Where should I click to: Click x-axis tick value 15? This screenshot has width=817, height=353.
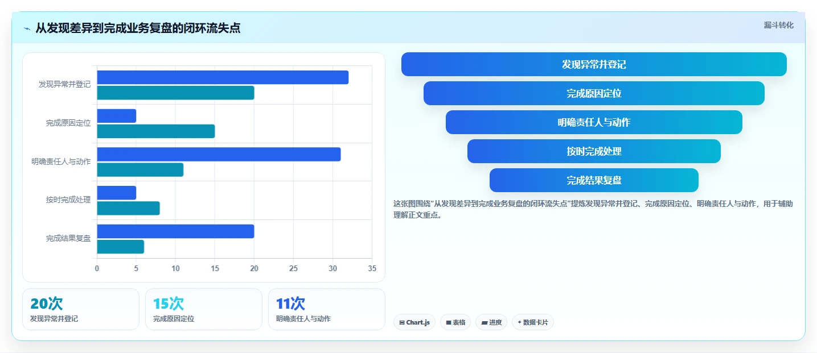point(215,268)
